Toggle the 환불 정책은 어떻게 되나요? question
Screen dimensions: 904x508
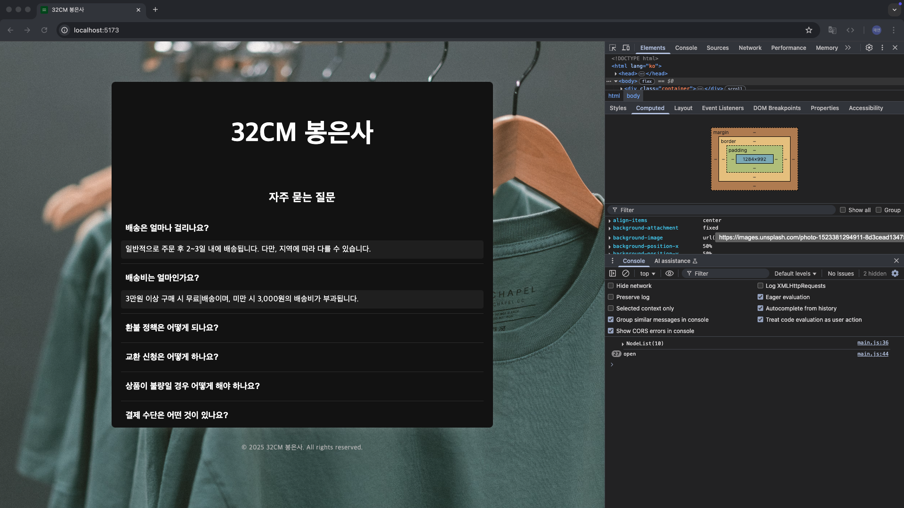302,328
